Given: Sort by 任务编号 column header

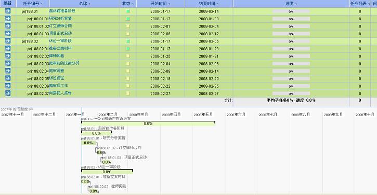Looking at the screenshot, I should (x=33, y=3).
